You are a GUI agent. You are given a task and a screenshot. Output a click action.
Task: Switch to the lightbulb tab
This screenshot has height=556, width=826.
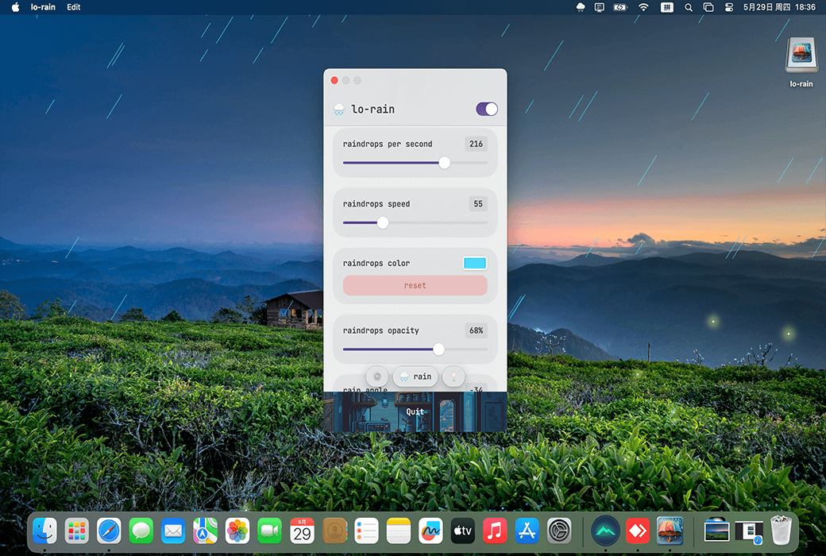(454, 376)
